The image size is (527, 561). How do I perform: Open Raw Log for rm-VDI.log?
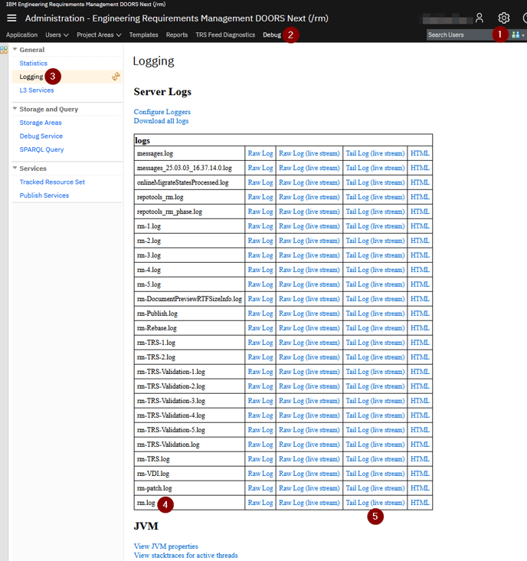tap(260, 474)
